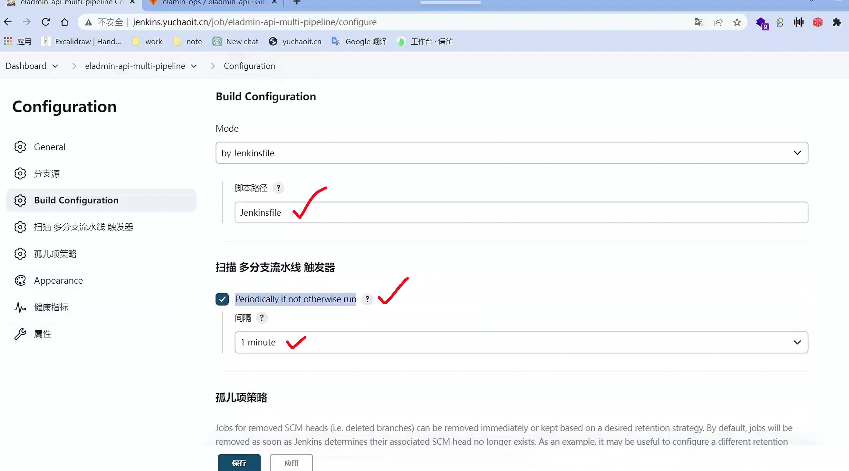Click help icon next to 脚本路径
Screen dimensions: 849x471
click(278, 188)
